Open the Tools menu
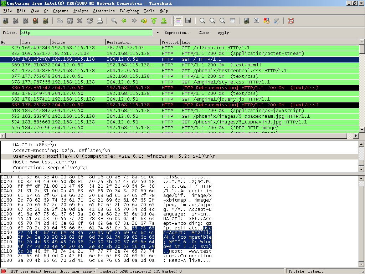 click(x=149, y=11)
